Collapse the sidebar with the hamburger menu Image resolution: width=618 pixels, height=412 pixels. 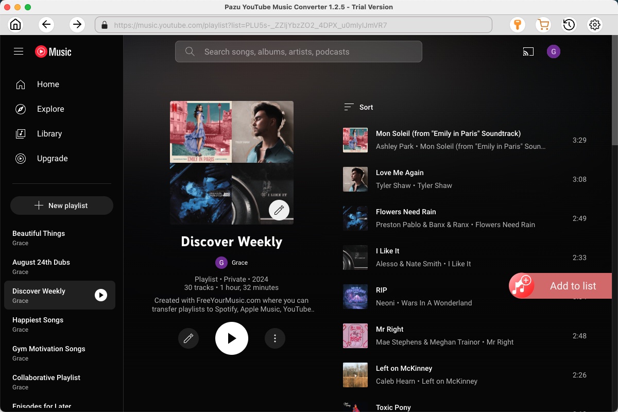19,51
